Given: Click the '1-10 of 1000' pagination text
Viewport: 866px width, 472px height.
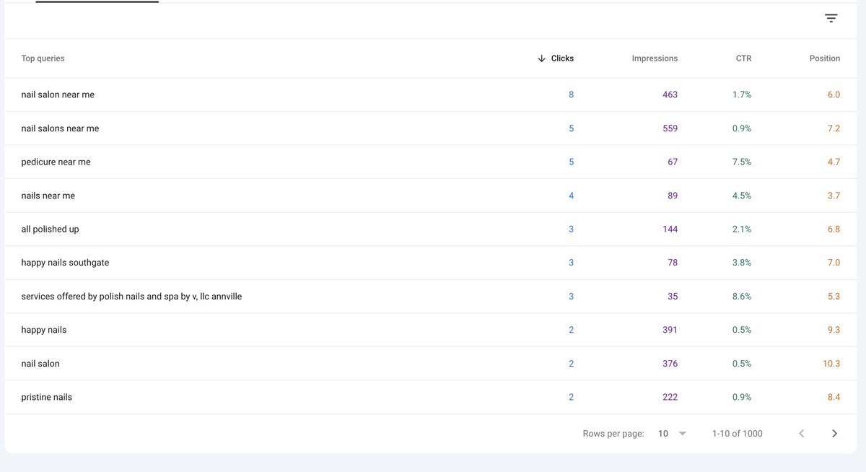Looking at the screenshot, I should click(x=737, y=434).
